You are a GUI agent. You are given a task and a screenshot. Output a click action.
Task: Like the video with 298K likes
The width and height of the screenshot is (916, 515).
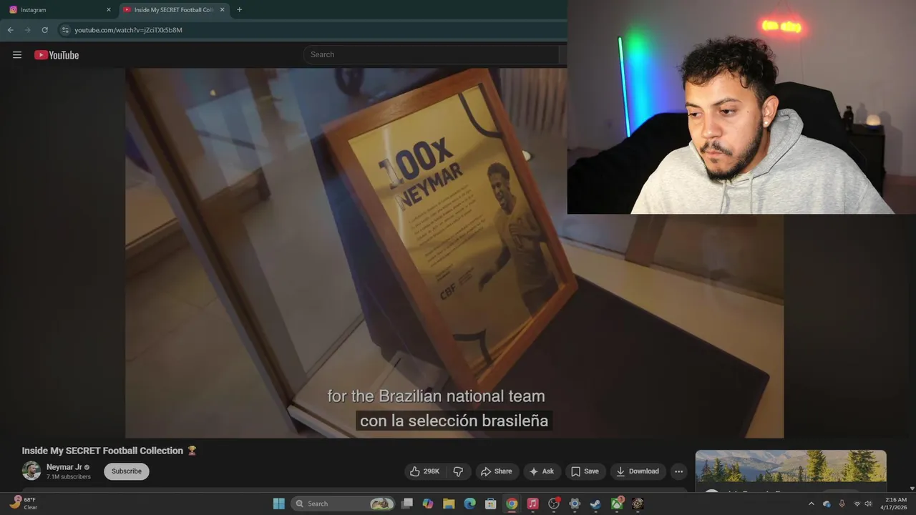[x=424, y=471]
